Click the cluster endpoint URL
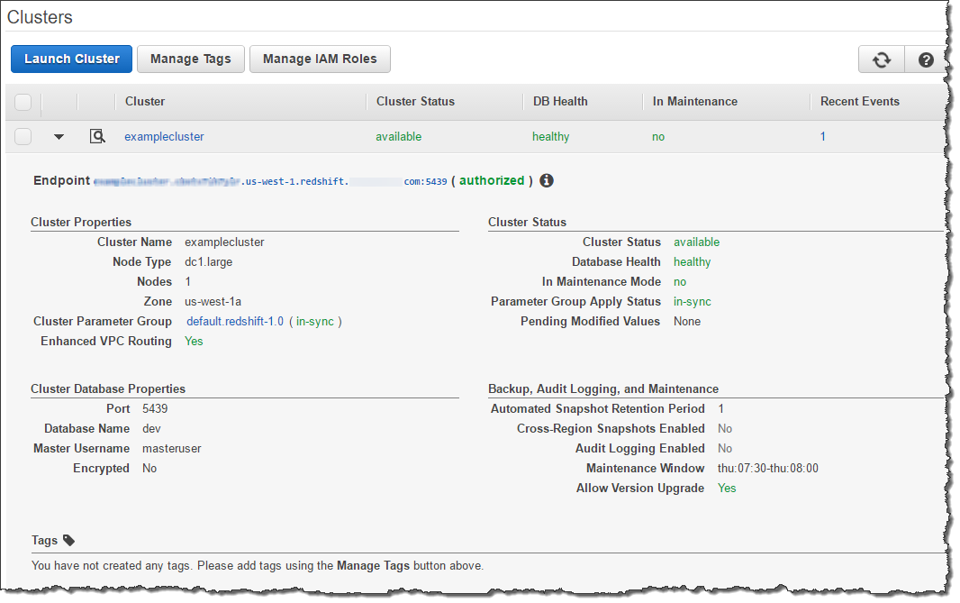The width and height of the screenshot is (960, 603). tap(270, 181)
